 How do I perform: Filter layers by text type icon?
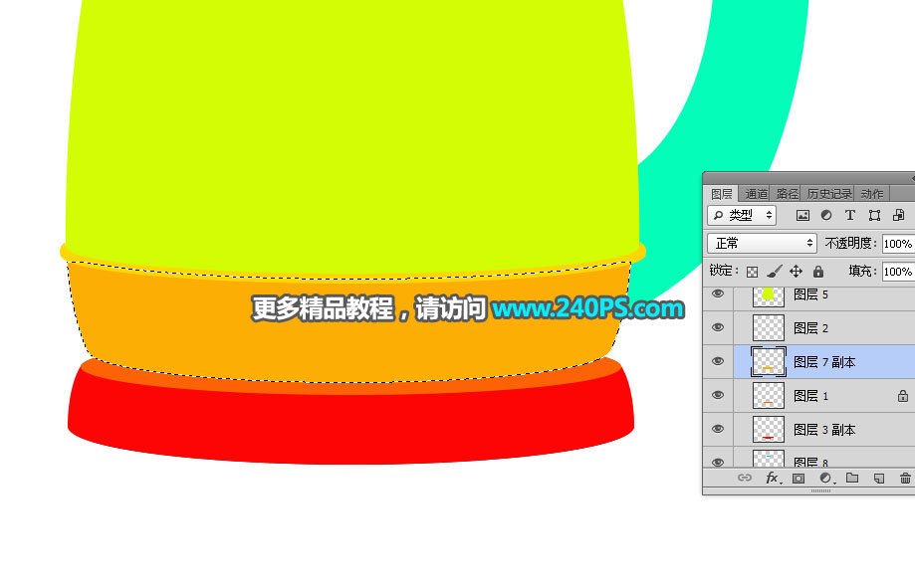[850, 216]
